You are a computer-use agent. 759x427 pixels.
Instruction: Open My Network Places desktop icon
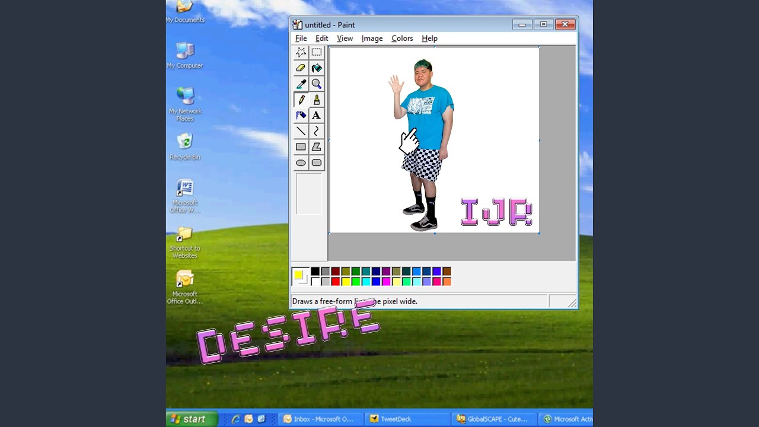tap(185, 104)
